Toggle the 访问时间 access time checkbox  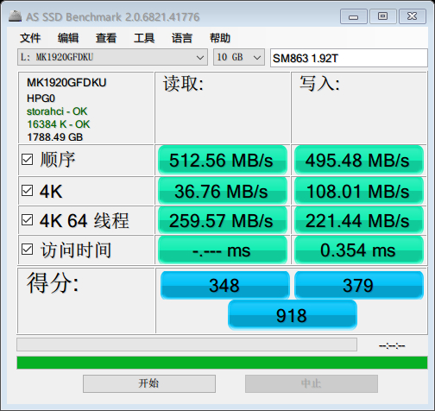point(27,250)
